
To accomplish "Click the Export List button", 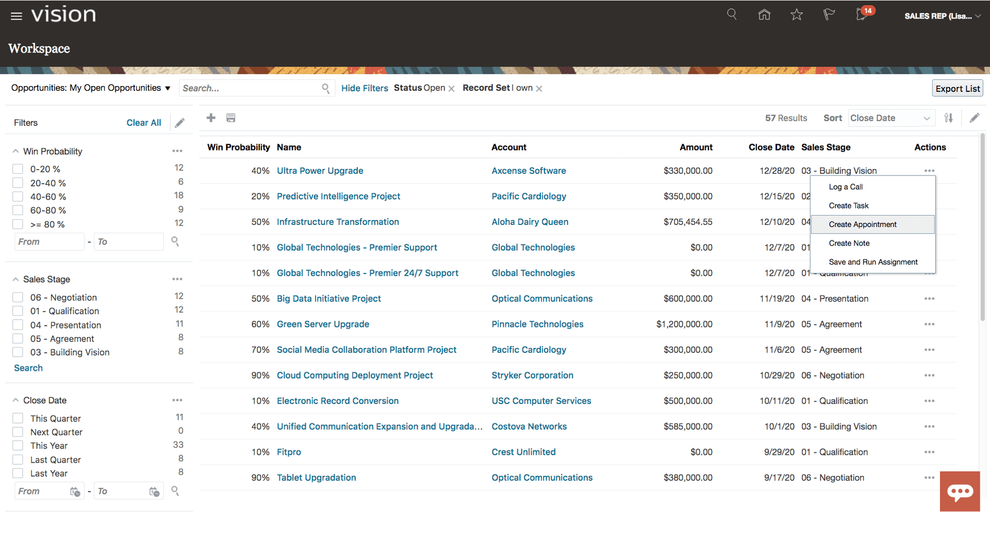I will 958,88.
